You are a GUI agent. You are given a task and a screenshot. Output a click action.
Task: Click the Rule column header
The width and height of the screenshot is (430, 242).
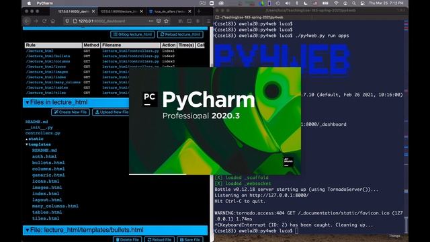click(x=53, y=45)
